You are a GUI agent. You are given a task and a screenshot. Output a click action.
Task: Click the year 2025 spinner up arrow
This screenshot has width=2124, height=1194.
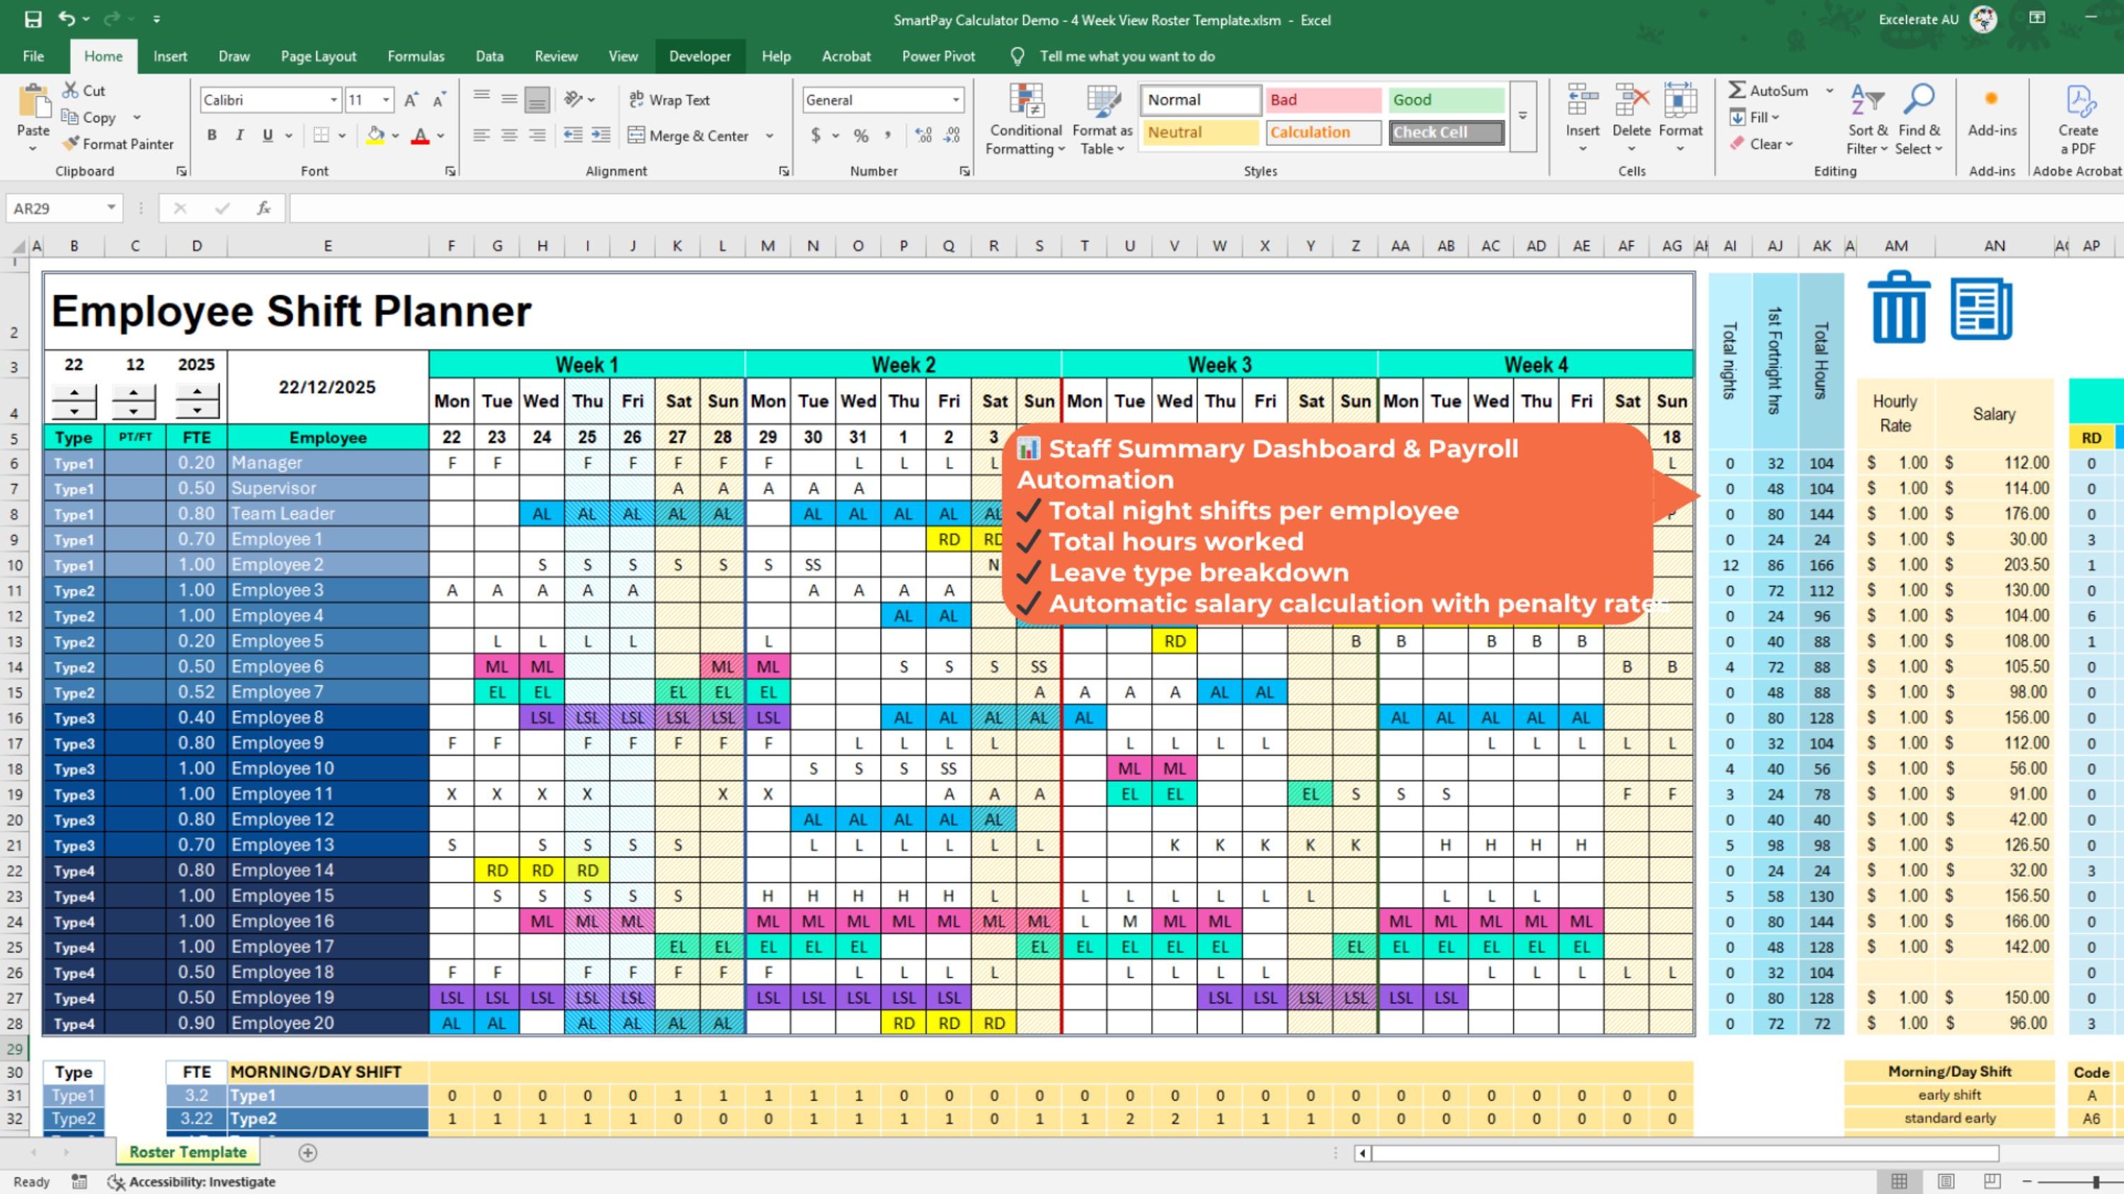click(197, 393)
